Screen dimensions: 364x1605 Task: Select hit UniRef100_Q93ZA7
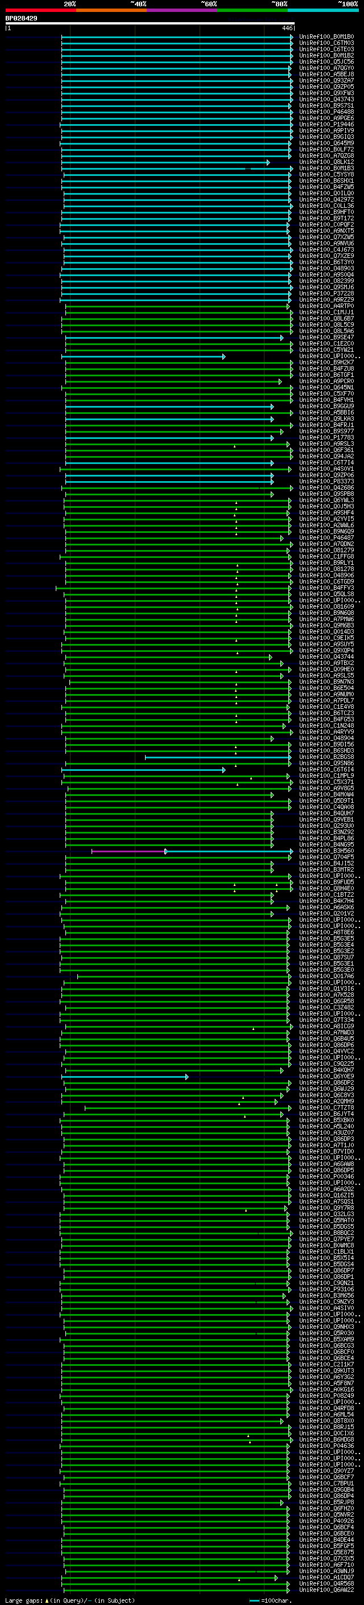point(326,80)
